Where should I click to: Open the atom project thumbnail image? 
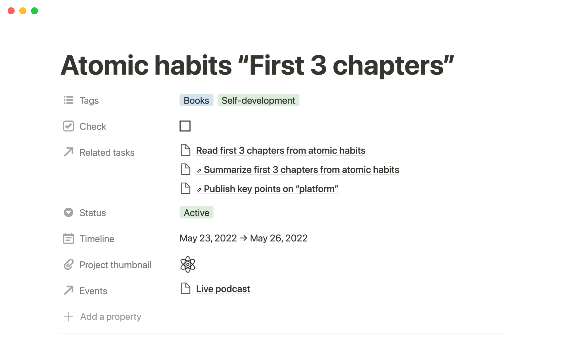click(x=188, y=264)
